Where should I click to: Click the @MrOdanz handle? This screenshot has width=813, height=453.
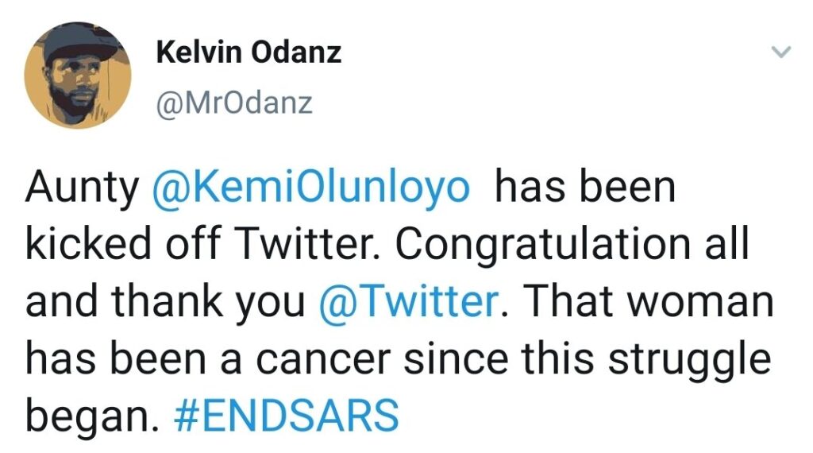tap(234, 103)
